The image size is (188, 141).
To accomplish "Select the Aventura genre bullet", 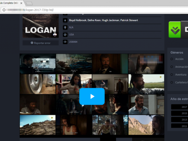I will click(172, 75).
